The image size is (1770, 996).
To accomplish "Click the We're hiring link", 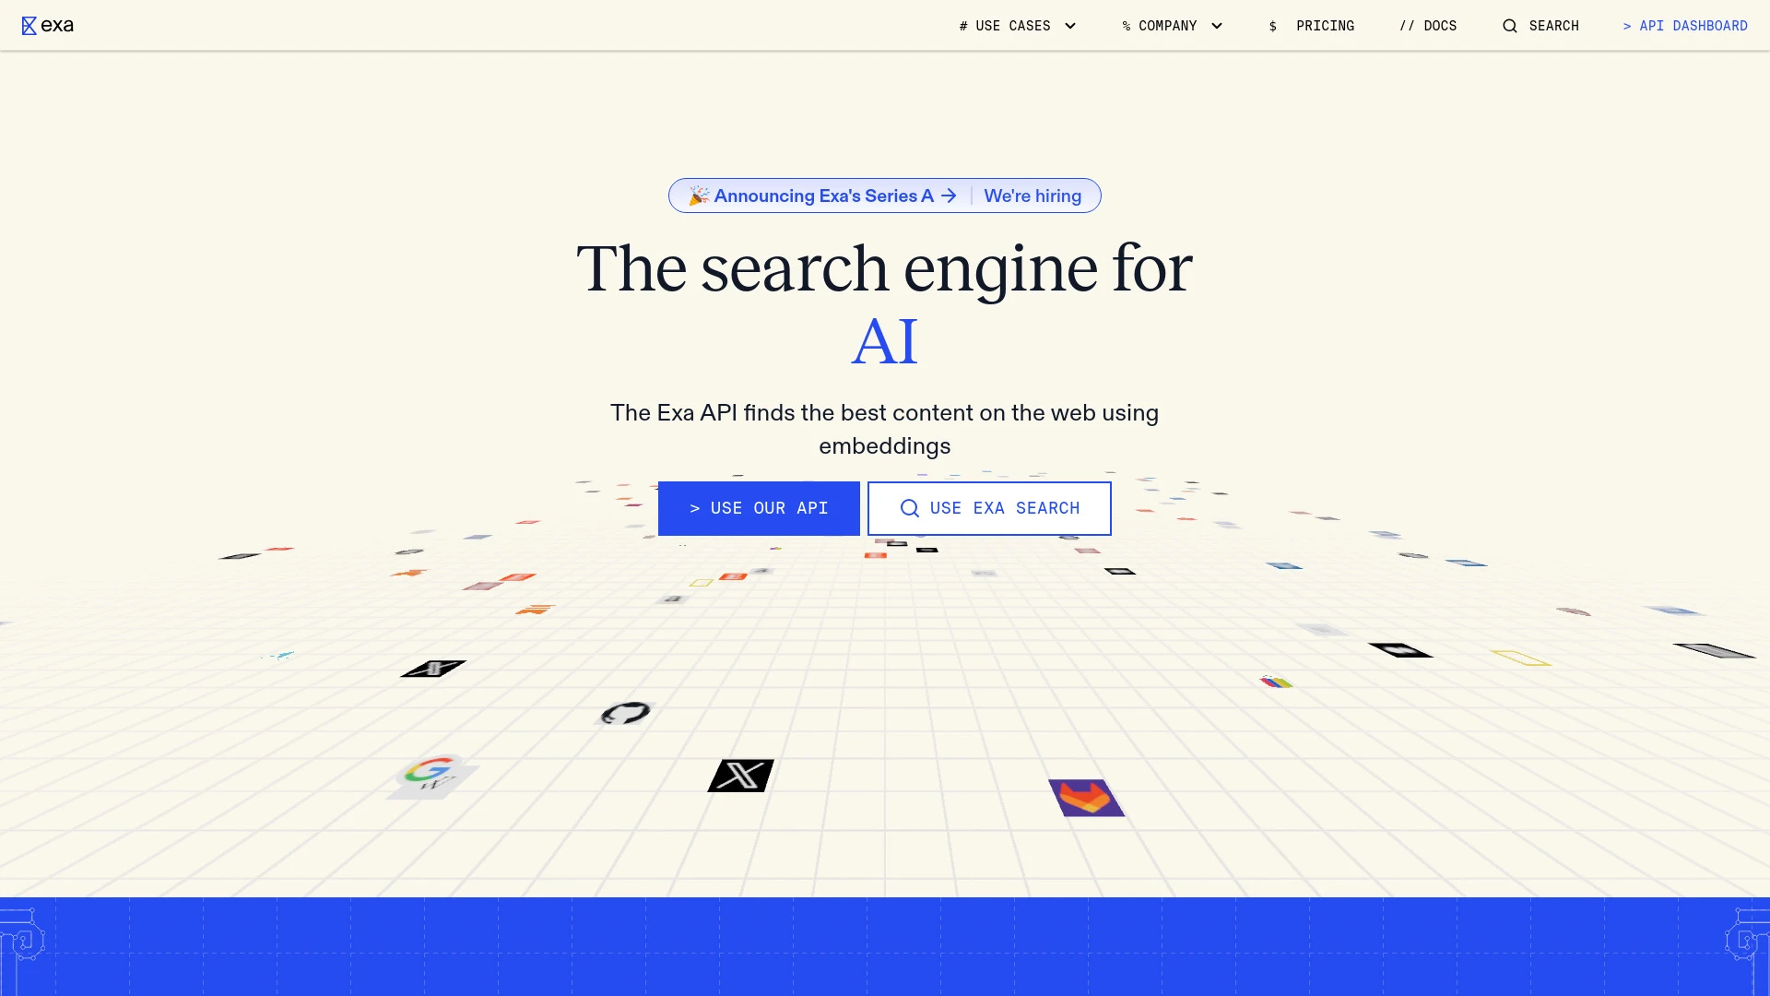I will pos(1032,195).
